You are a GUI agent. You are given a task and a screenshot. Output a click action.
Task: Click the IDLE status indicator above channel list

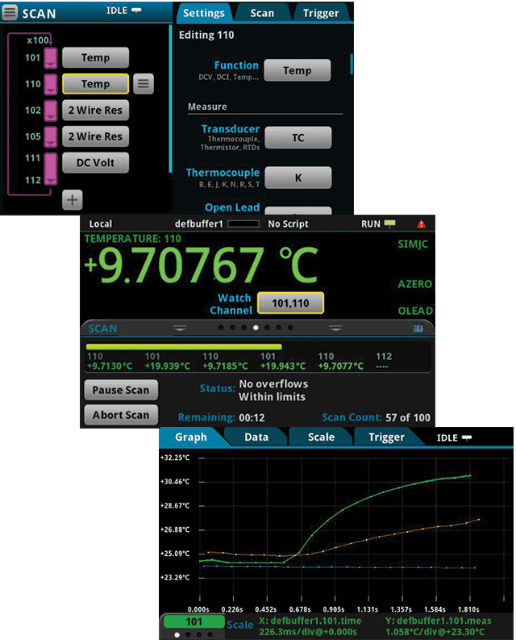[x=123, y=10]
